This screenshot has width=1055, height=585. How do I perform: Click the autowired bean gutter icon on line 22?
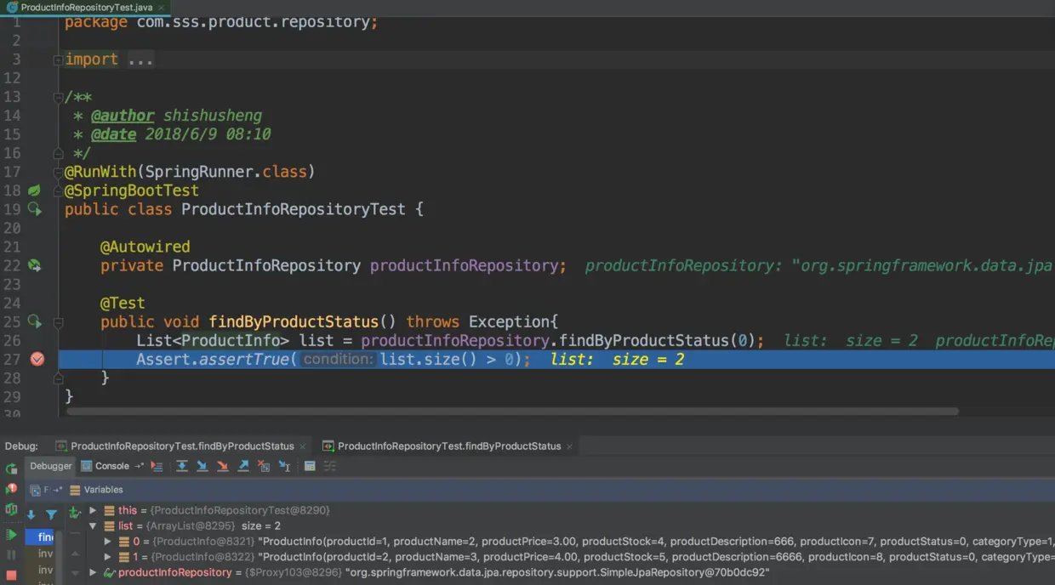(x=34, y=265)
